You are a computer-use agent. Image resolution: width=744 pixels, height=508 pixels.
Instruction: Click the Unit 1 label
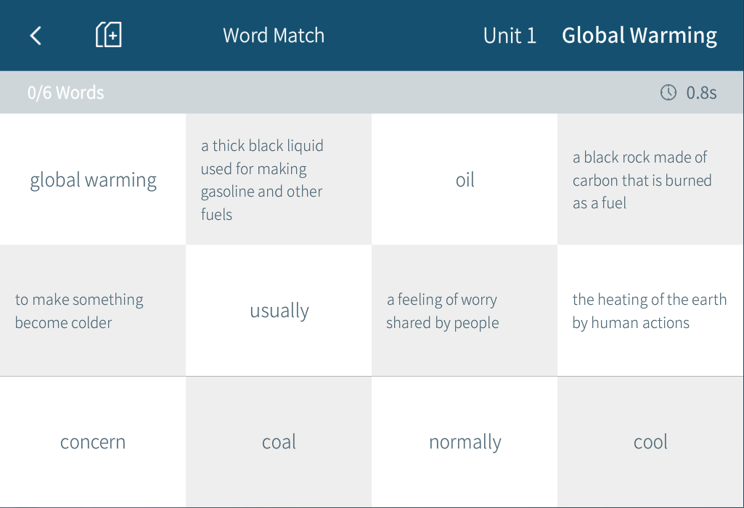(x=510, y=36)
